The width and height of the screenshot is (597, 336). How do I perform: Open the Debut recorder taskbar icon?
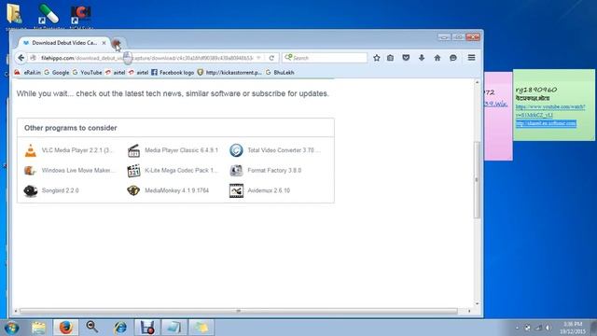click(147, 328)
